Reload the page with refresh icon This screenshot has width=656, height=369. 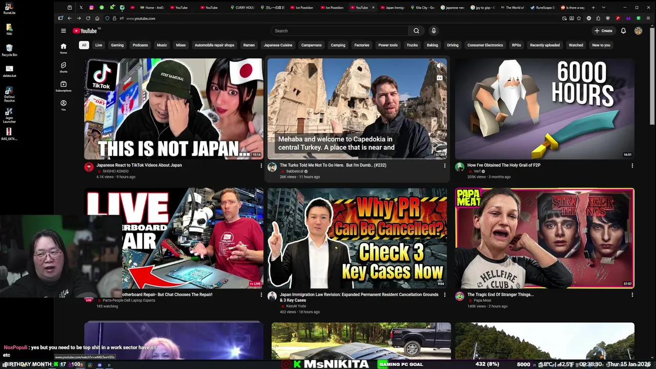[x=88, y=18]
